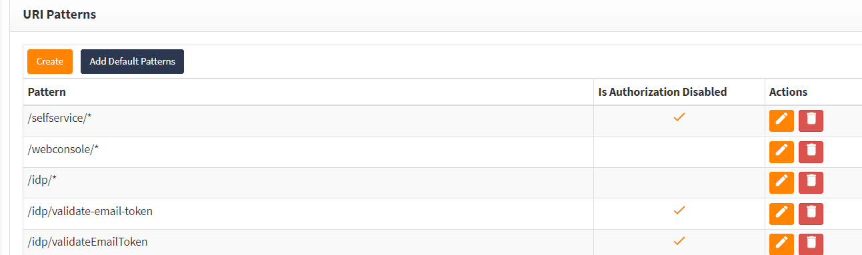The height and width of the screenshot is (255, 862).
Task: Delete the /idp/validate-email-token pattern
Action: 811,214
